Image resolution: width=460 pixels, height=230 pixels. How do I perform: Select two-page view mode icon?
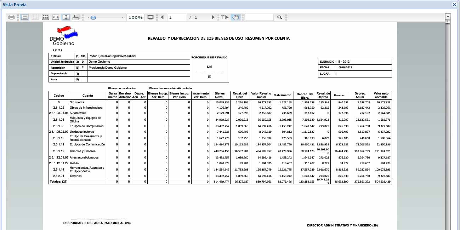coord(35,17)
